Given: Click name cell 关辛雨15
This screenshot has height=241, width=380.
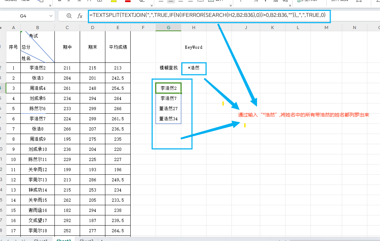Looking at the screenshot, I should [38, 200].
